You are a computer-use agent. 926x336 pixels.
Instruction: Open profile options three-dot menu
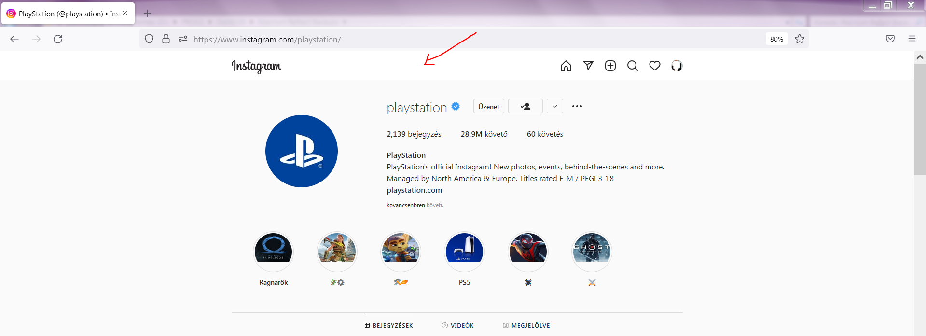pos(577,106)
